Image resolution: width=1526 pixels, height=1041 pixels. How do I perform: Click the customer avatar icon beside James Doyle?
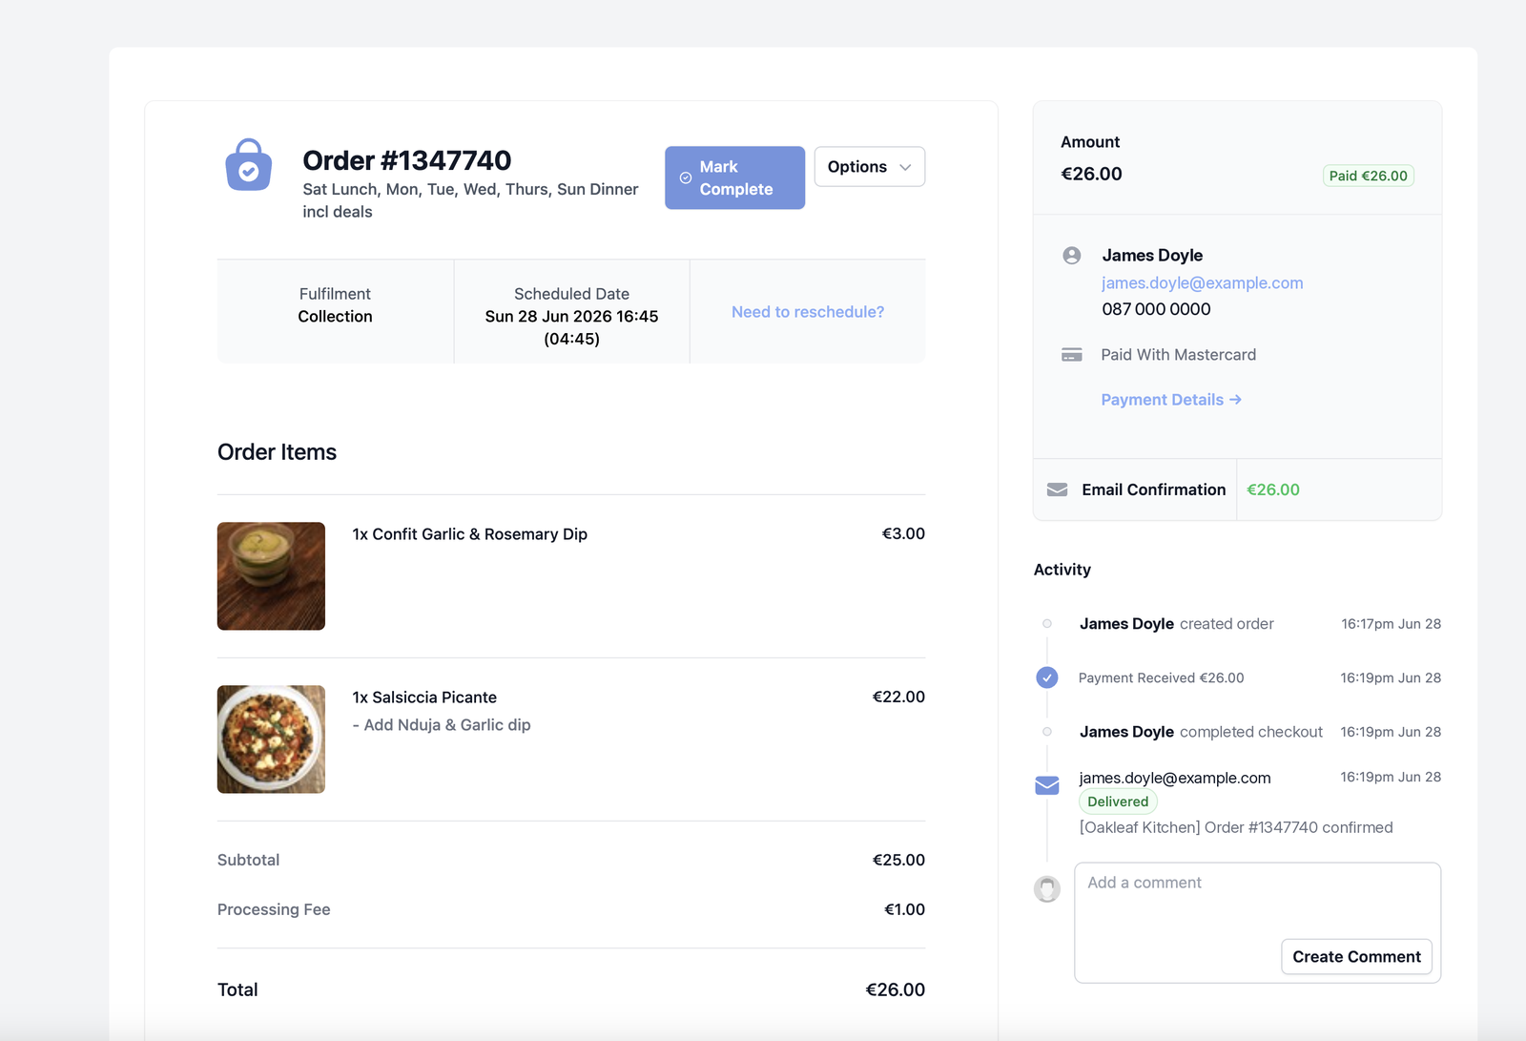1072,256
